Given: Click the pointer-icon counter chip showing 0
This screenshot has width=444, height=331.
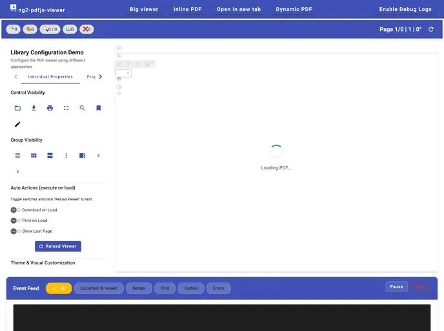Looking at the screenshot, I should (14, 29).
